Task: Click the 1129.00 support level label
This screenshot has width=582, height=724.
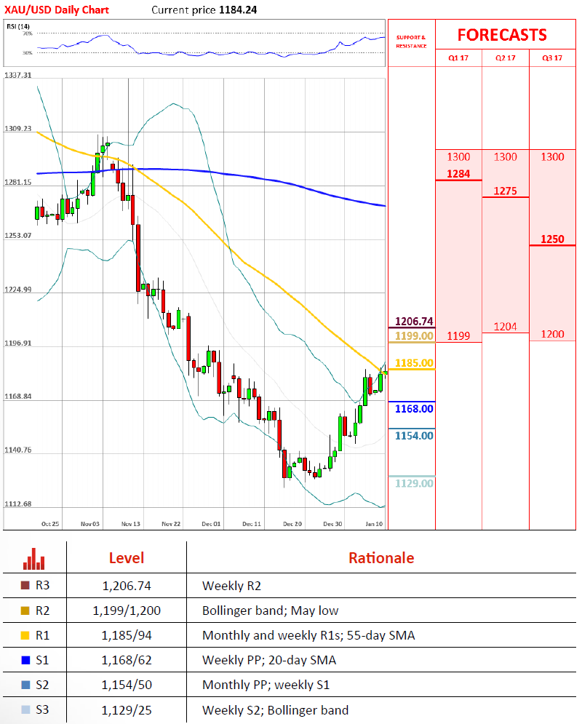Action: point(414,483)
